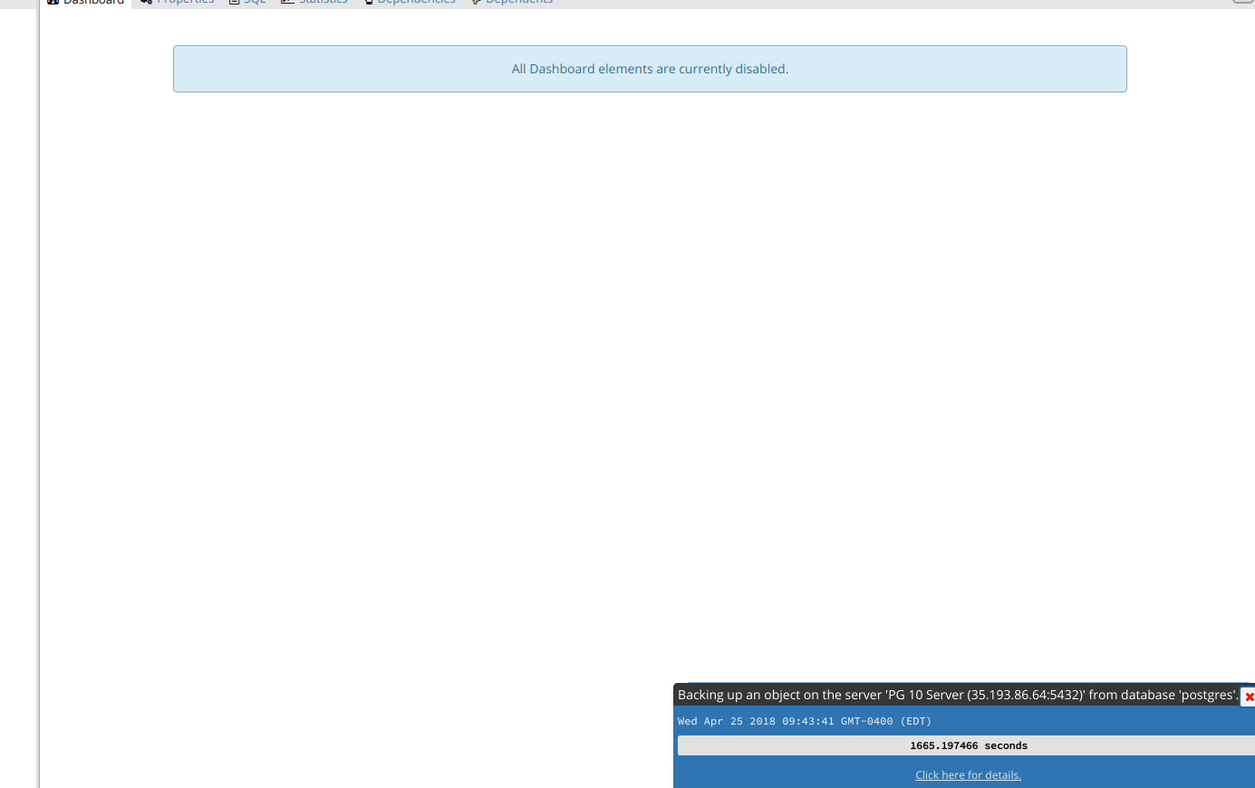Click the 1665.197466 seconds progress bar

pos(968,745)
